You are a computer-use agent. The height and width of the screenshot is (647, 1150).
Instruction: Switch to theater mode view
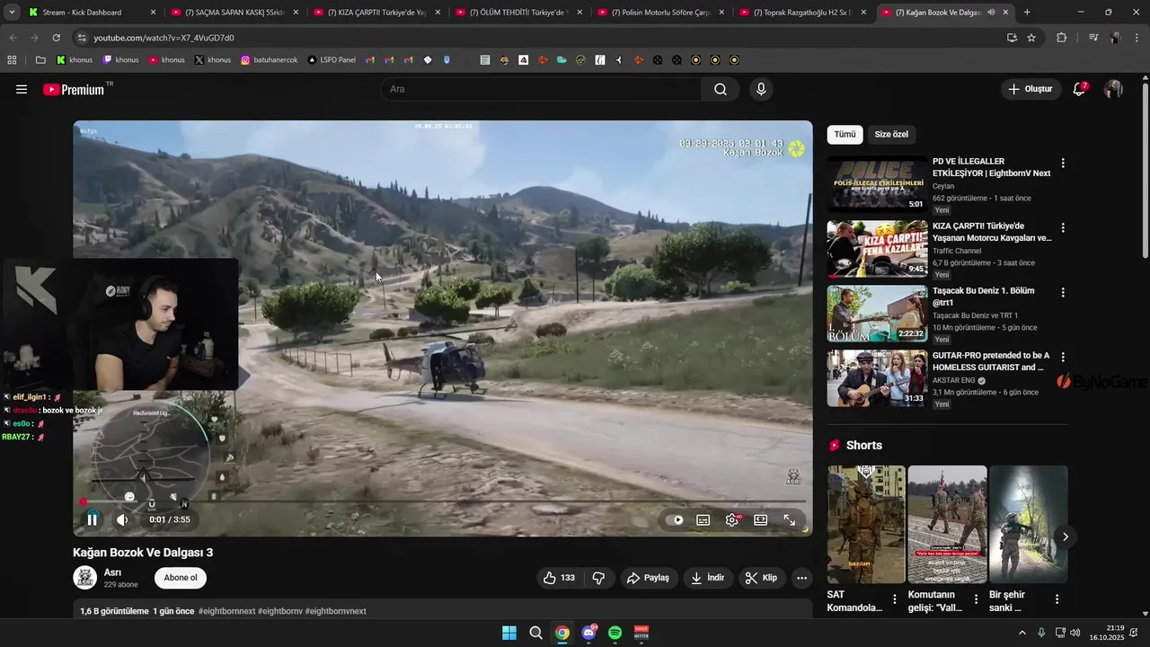click(760, 519)
